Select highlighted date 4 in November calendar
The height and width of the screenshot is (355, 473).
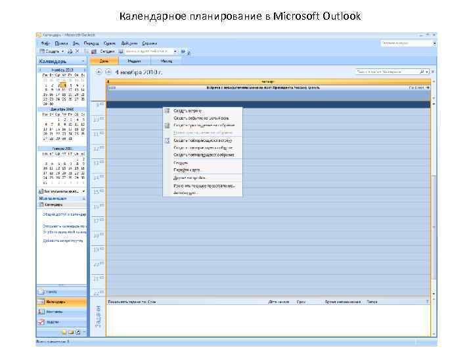(64, 85)
